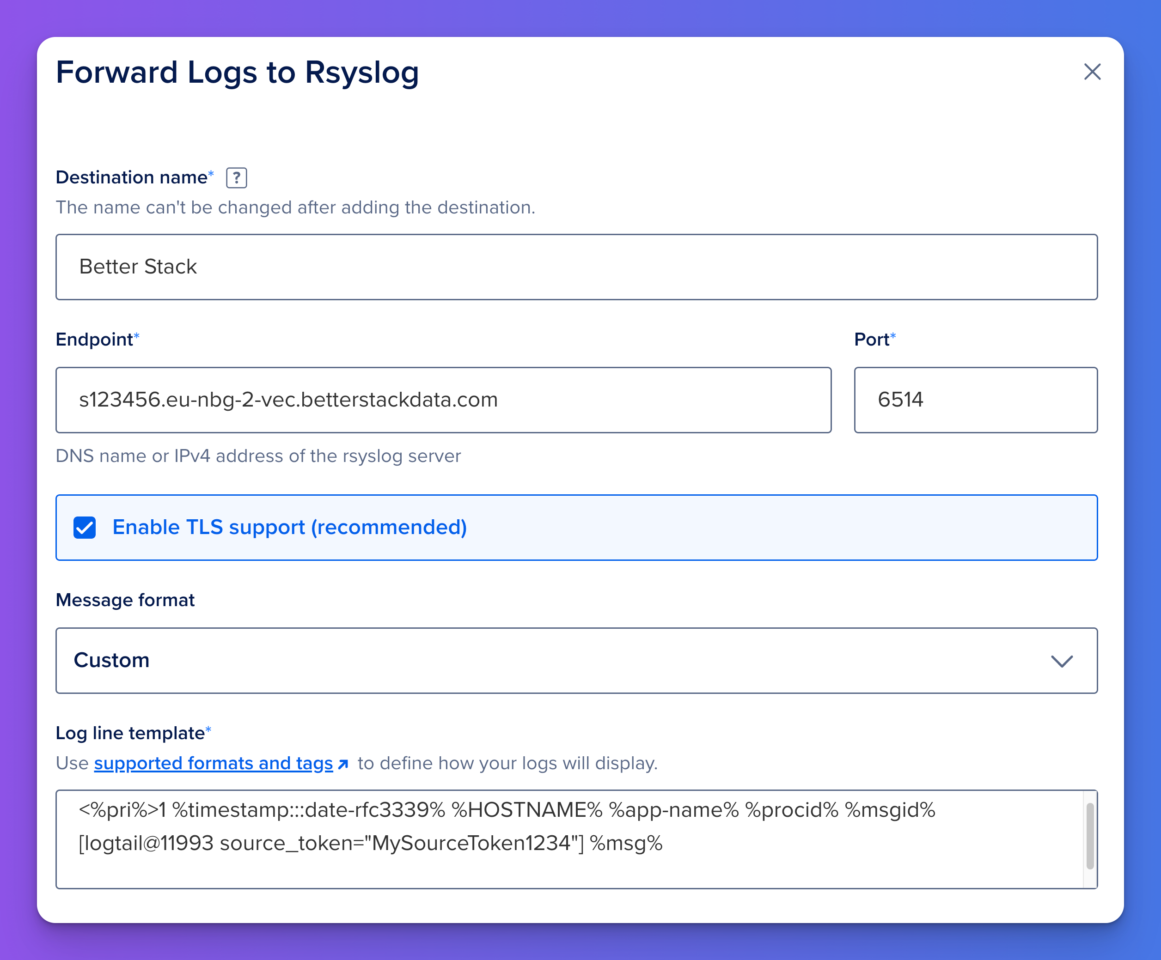Screen dimensions: 1161x960
Task: Click the Enable TLS support (recommended) label
Action: coord(290,527)
